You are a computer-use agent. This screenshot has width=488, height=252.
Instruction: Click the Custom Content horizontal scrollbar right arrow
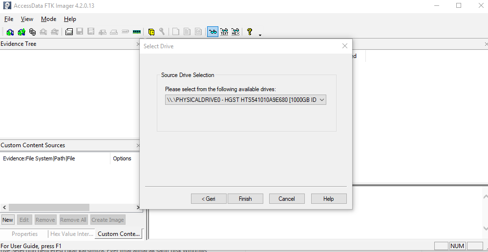[x=138, y=207]
